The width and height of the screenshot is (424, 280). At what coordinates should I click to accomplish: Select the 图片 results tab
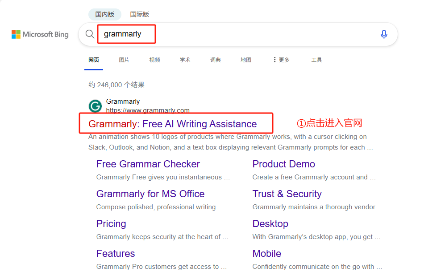point(124,60)
